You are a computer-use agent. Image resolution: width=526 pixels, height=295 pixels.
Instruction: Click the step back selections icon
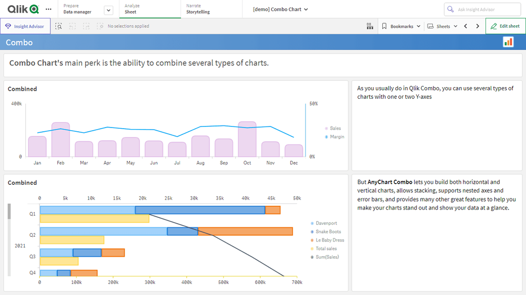coord(72,26)
